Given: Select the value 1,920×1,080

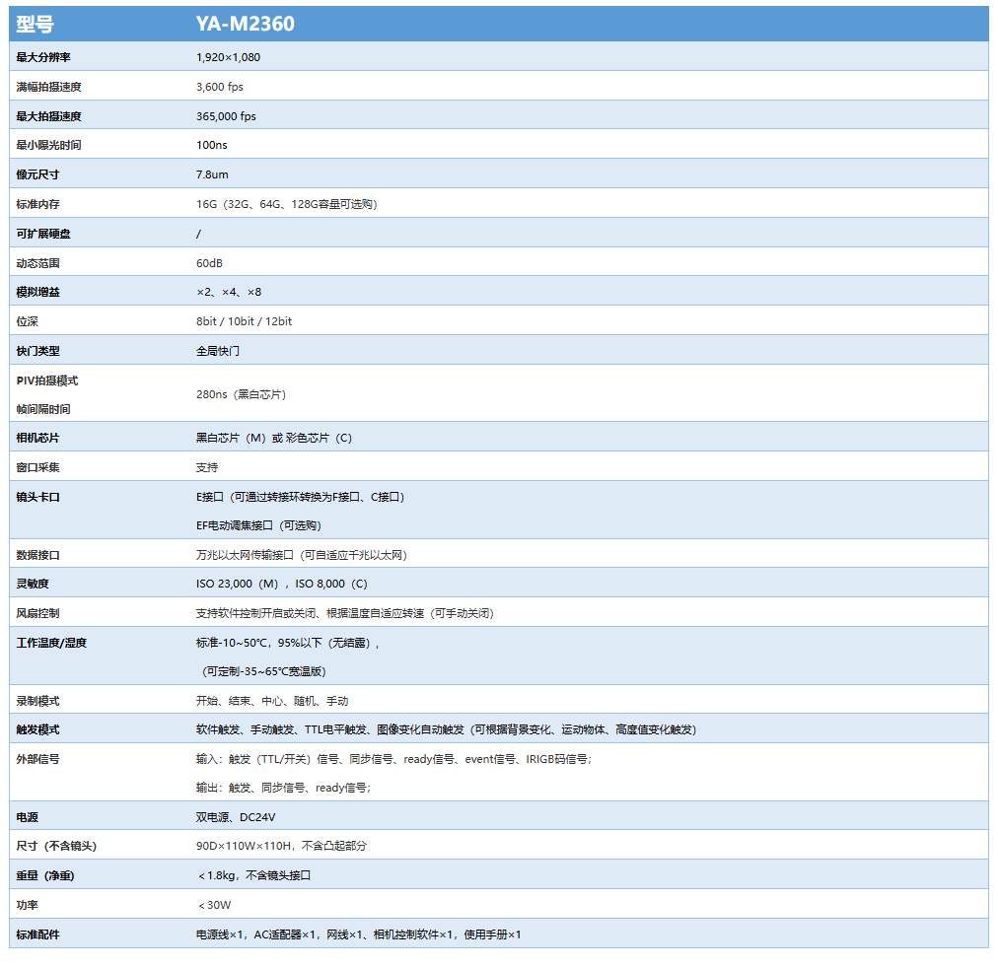Looking at the screenshot, I should coord(228,57).
